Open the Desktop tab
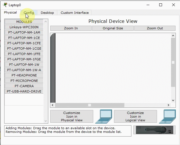 point(47,13)
